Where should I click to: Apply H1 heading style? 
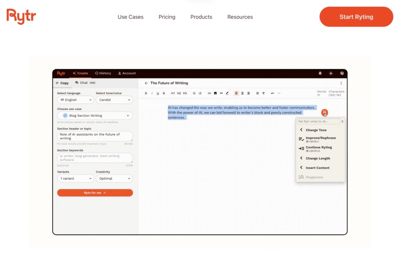173,93
